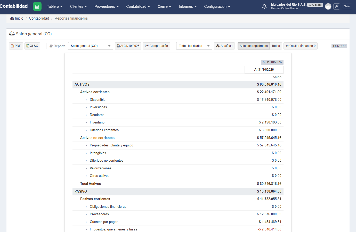Open the Configuracion menu
This screenshot has height=232, width=356.
point(217,6)
